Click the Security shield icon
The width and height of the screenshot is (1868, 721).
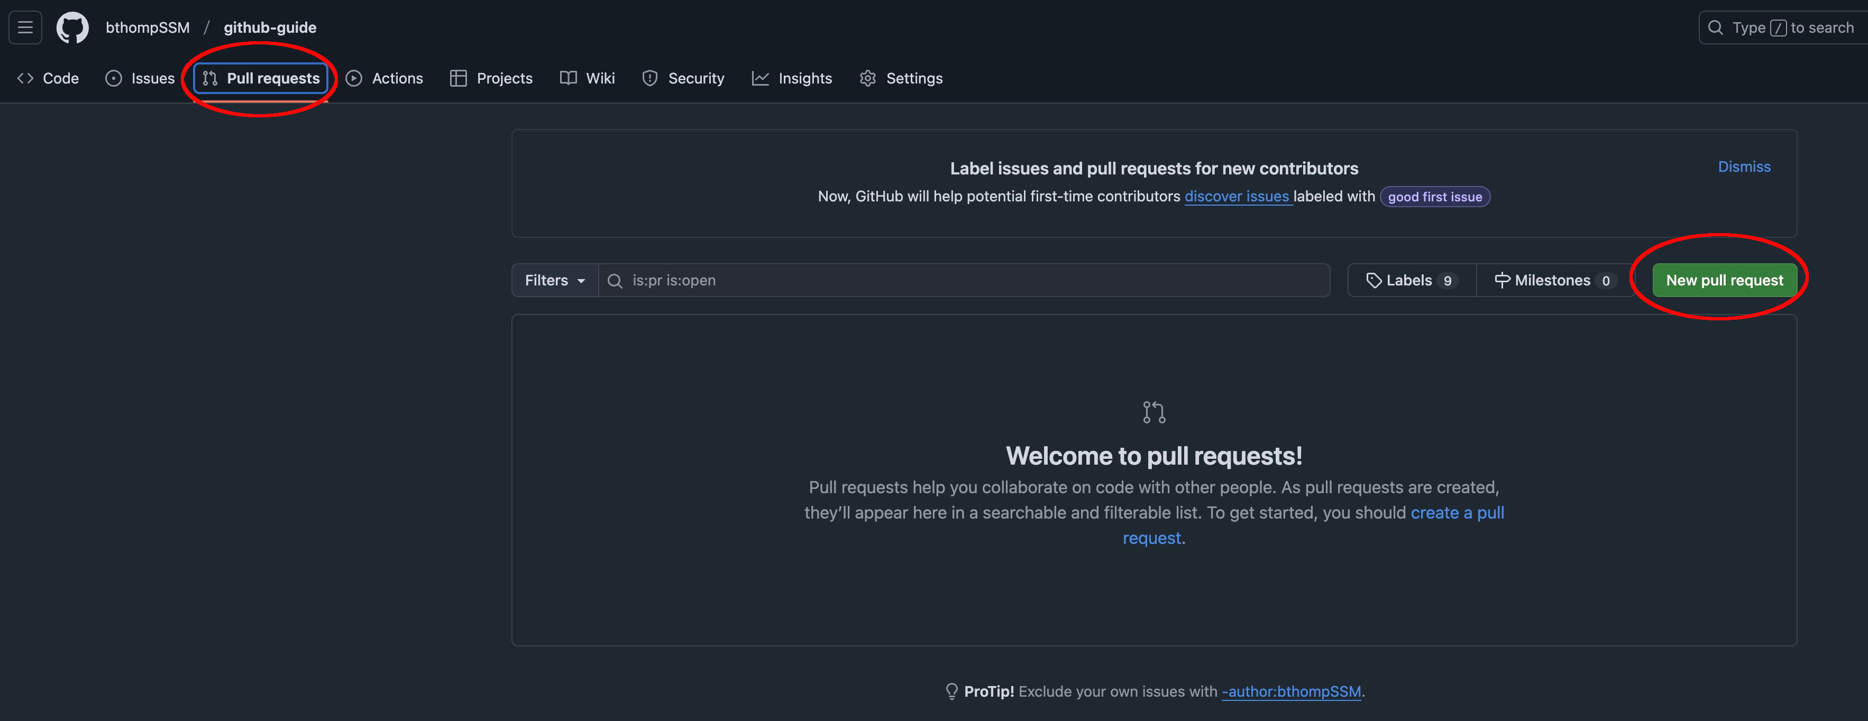pyautogui.click(x=650, y=78)
